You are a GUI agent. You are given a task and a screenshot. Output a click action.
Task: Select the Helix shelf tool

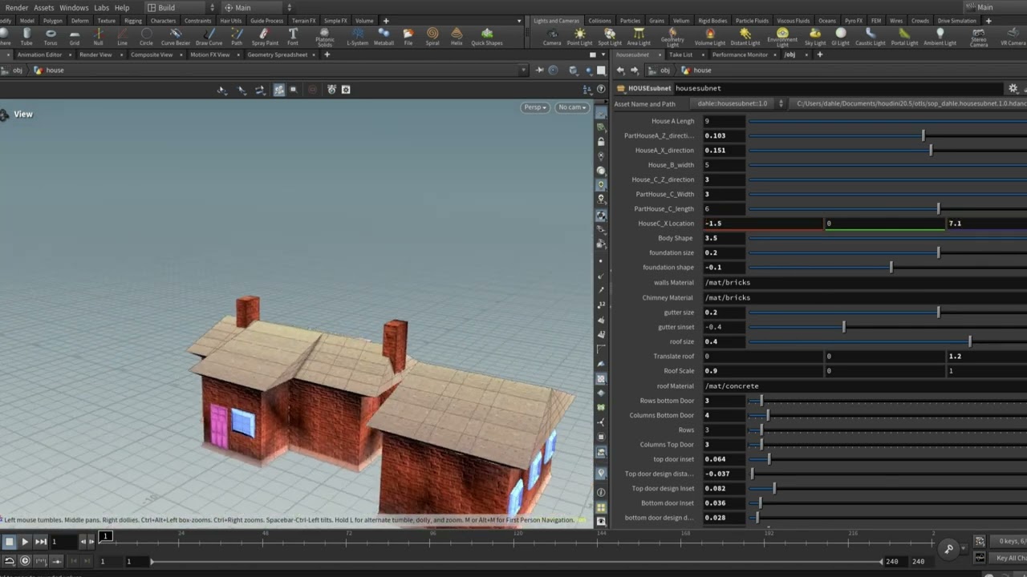coord(457,36)
